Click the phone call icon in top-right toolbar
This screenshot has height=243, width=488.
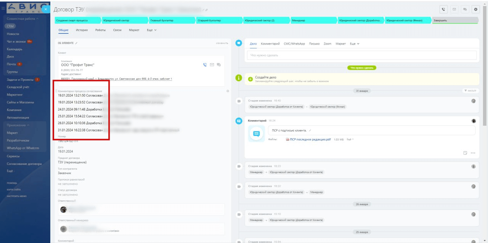(443, 9)
